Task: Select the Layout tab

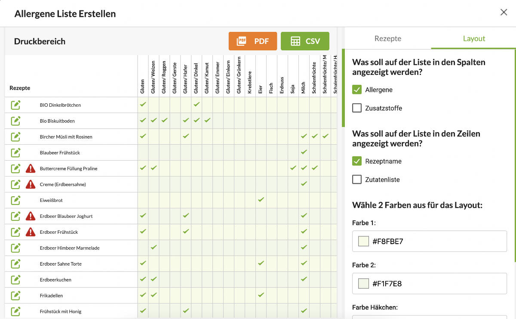Action: point(474,38)
